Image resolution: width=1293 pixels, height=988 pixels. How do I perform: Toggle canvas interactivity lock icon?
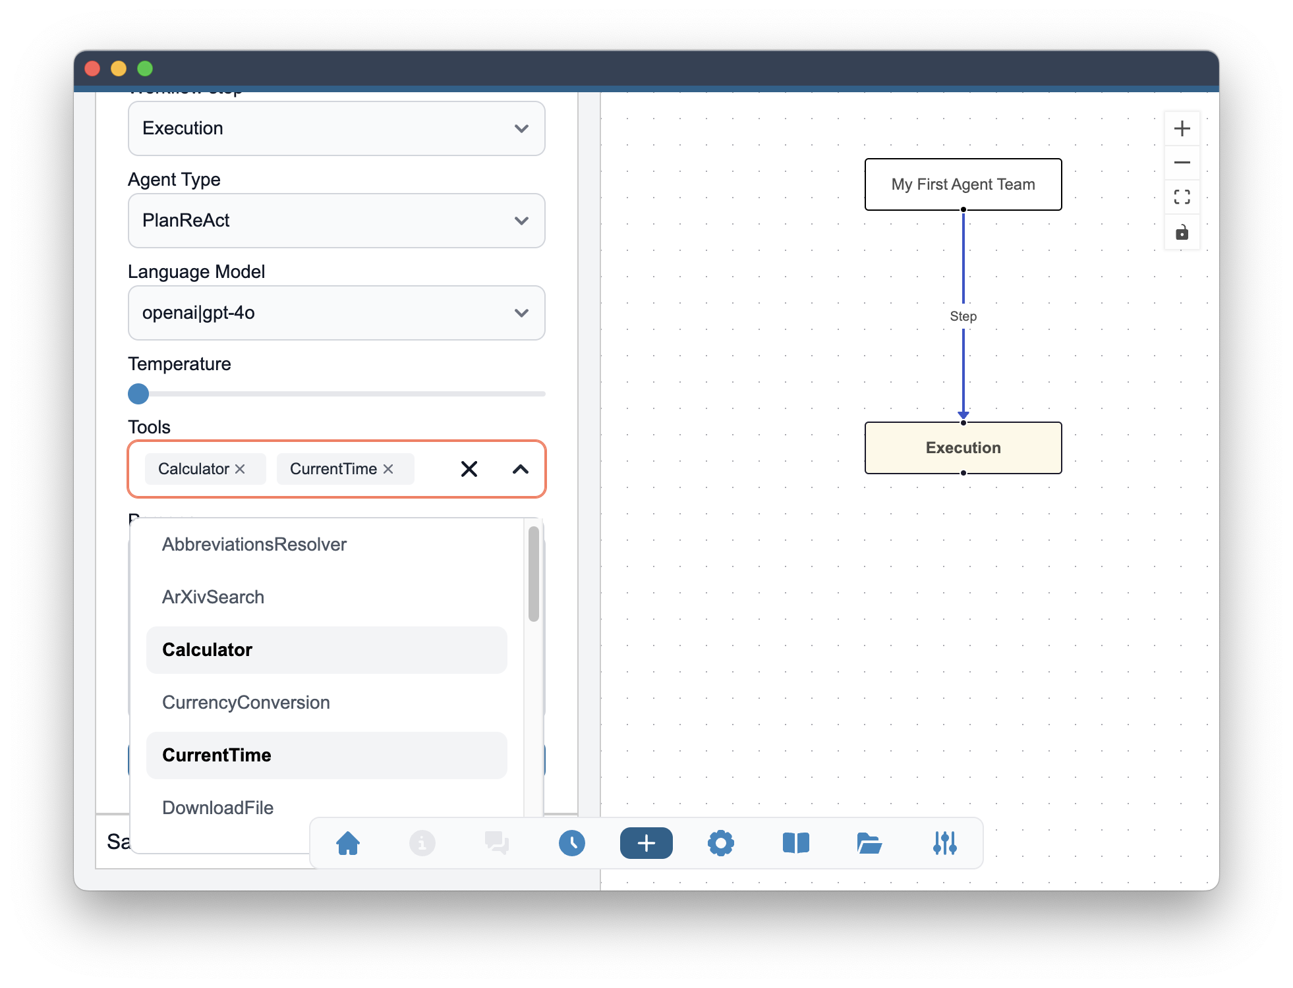1182,232
